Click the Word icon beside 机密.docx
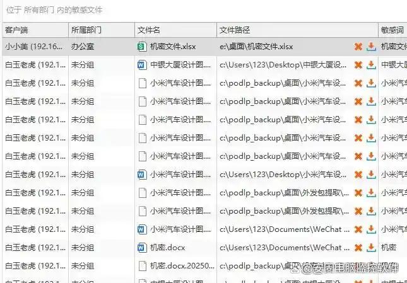Viewport: 407px width, 283px height. pos(142,248)
